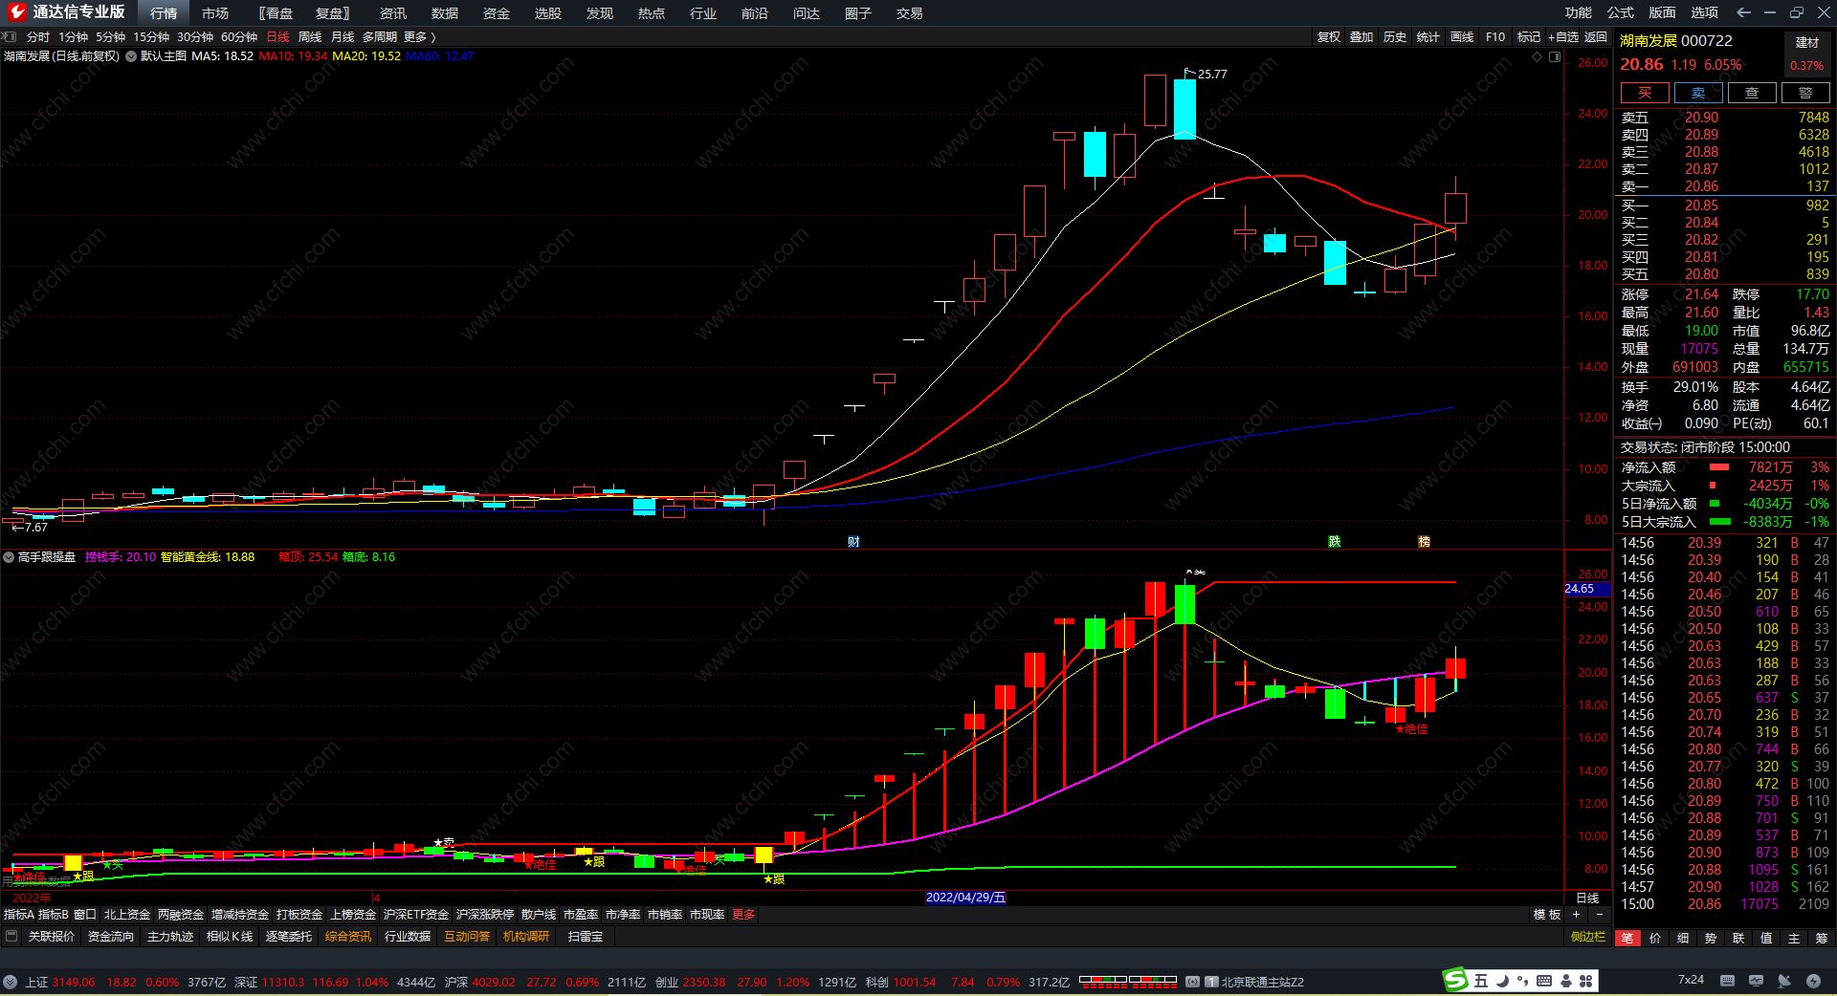Click the +自选 add to watchlist button
1837x996 pixels.
click(x=1563, y=36)
